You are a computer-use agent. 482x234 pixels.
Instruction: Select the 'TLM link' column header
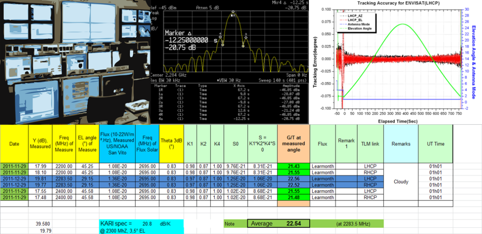pos(370,144)
